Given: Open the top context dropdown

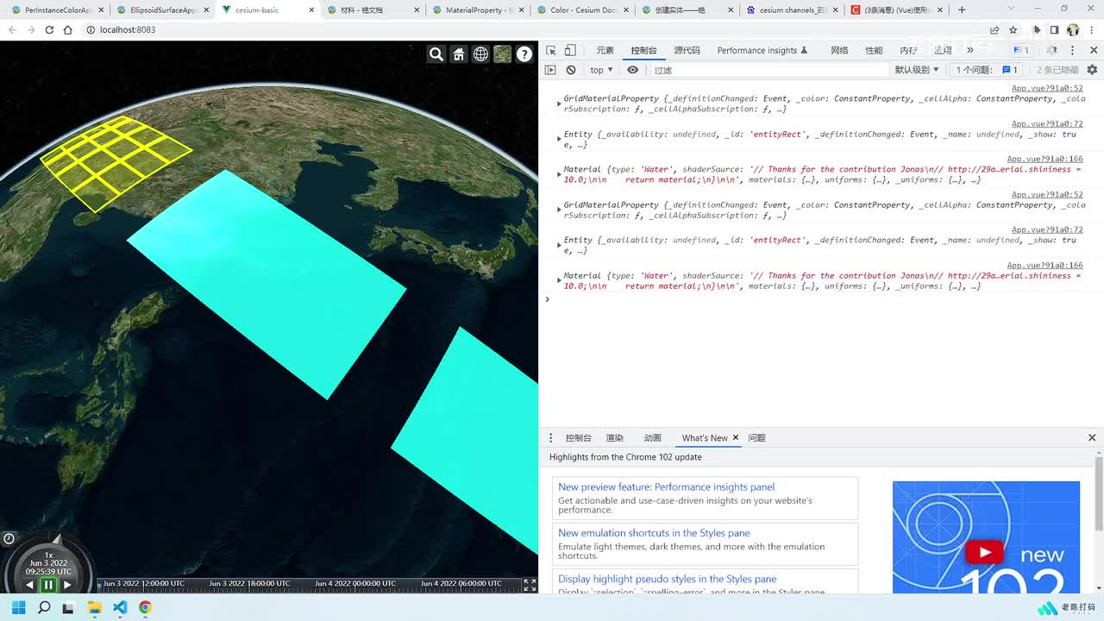Looking at the screenshot, I should pyautogui.click(x=601, y=70).
